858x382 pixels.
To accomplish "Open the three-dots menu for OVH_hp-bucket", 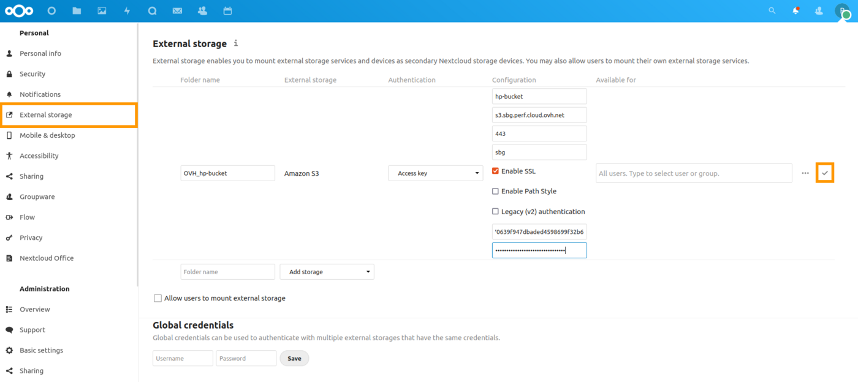I will [x=805, y=173].
